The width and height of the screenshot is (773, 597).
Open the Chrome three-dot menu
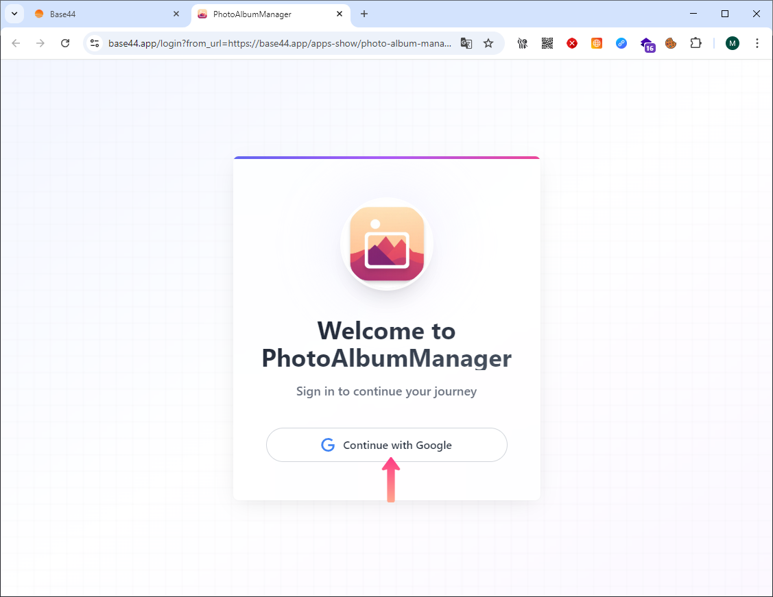click(x=757, y=43)
